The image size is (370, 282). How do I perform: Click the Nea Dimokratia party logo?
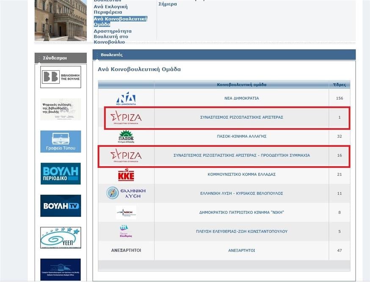click(x=126, y=98)
